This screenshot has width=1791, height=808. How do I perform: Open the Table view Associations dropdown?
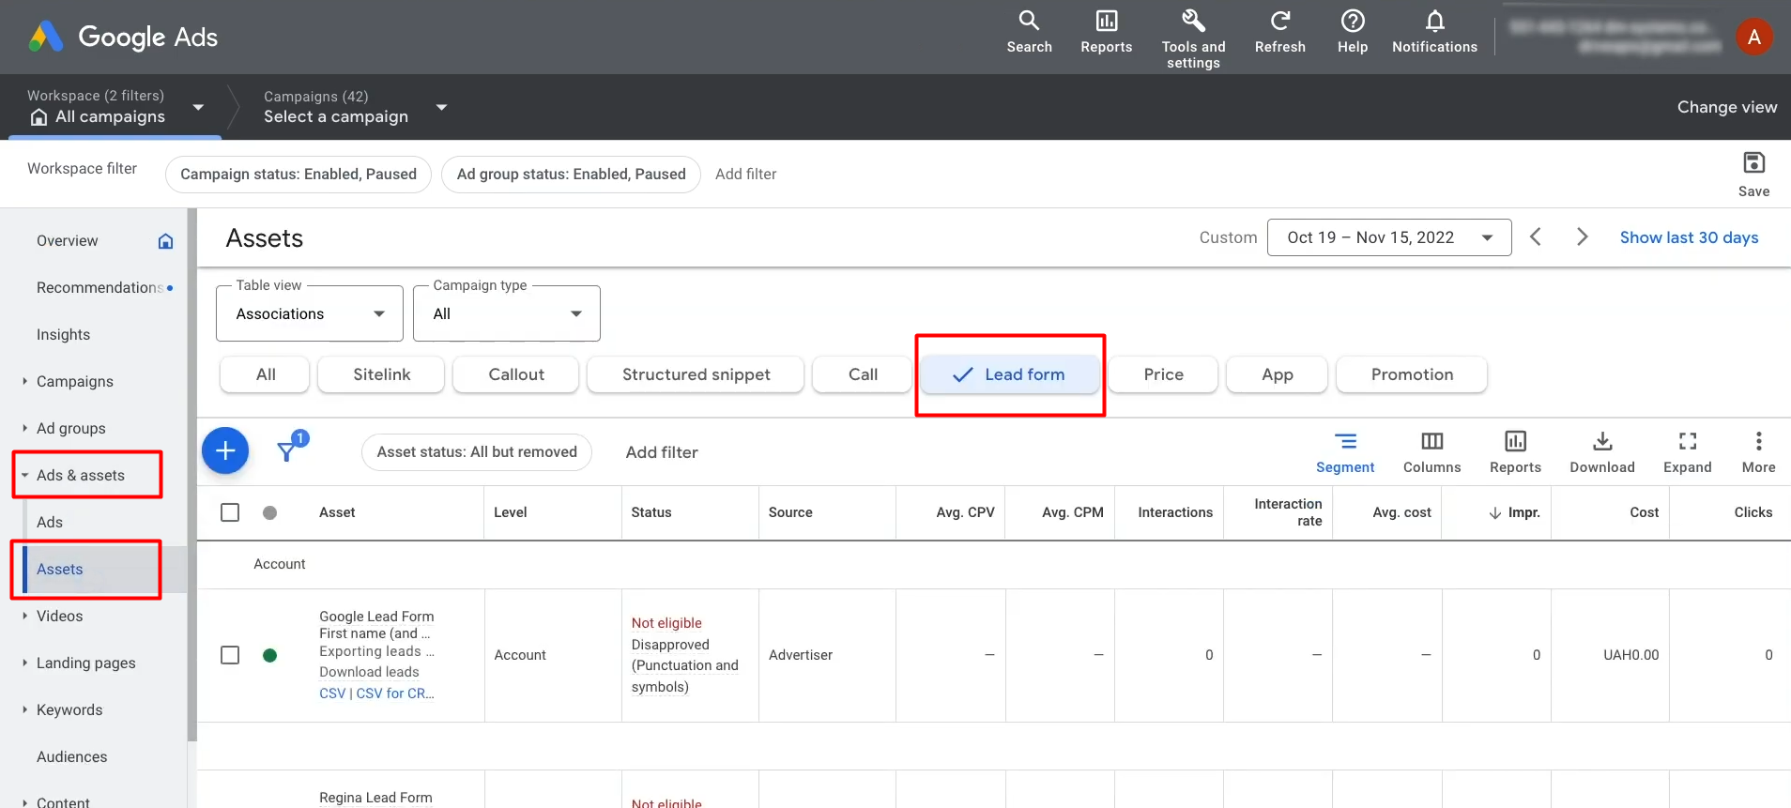point(310,313)
